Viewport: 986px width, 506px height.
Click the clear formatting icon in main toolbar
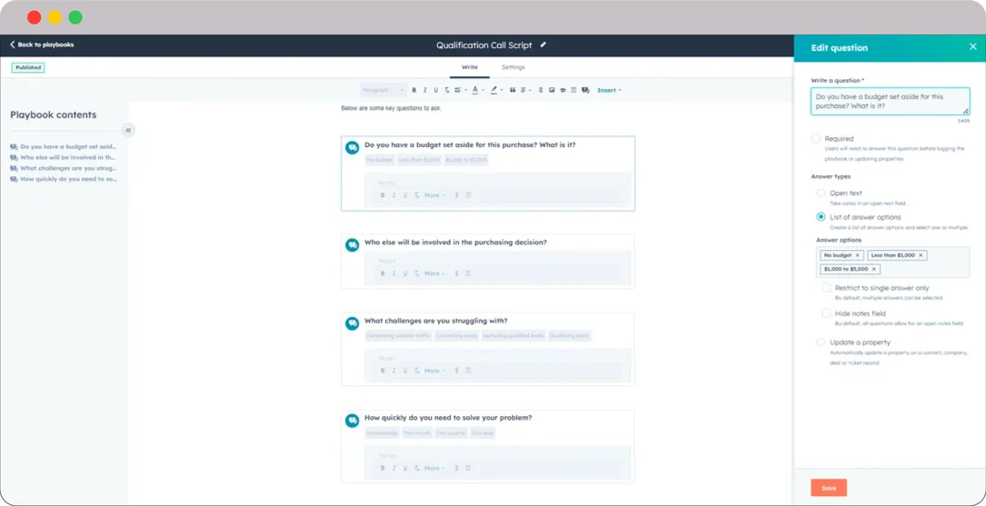(x=446, y=90)
